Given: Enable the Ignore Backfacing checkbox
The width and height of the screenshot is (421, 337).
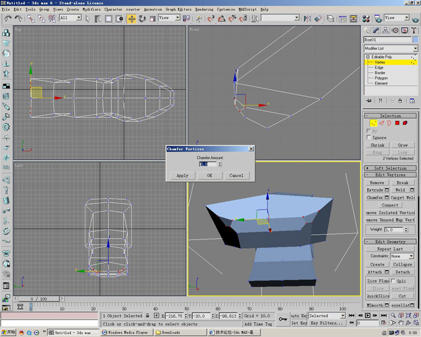Looking at the screenshot, I should (x=369, y=137).
